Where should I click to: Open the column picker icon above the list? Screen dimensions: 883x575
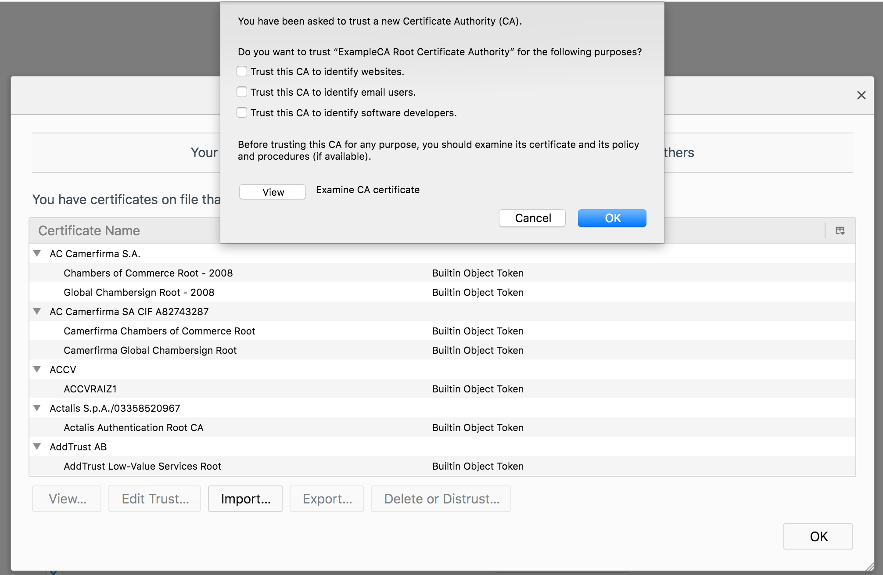(x=840, y=230)
